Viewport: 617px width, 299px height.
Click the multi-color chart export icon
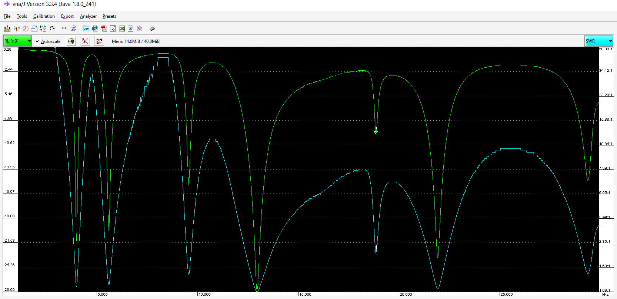tap(140, 28)
